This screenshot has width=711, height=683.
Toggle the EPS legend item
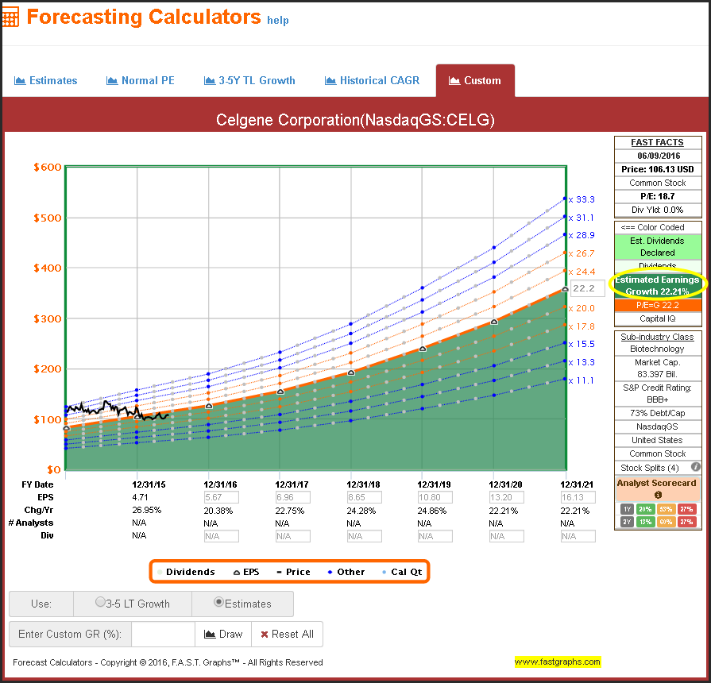click(241, 572)
